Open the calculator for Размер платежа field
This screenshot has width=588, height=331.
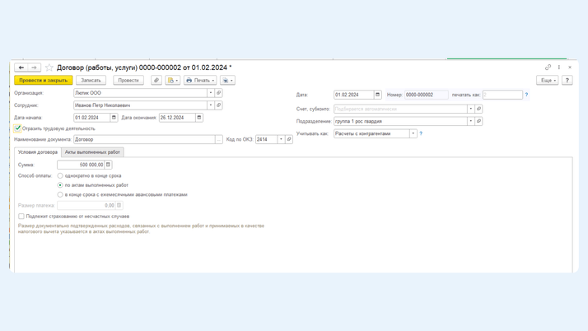(x=119, y=205)
